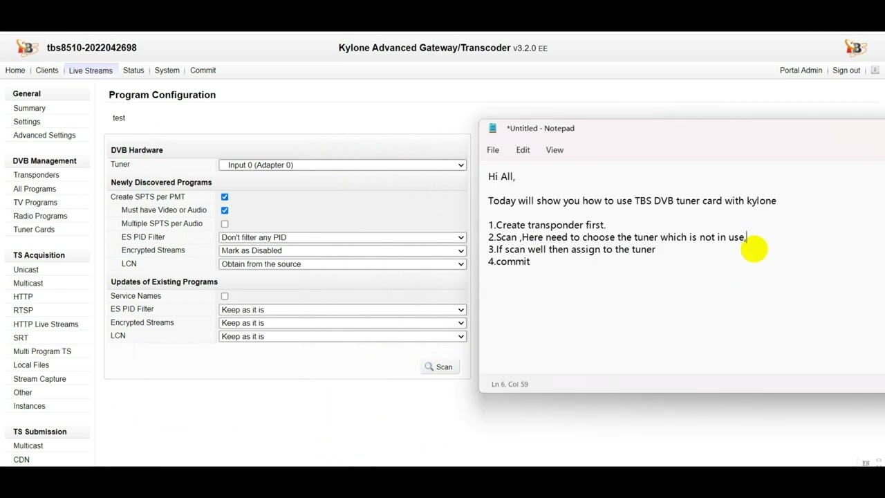Open Multicast under TS Submission
Screen dimensions: 885x498
28,446
